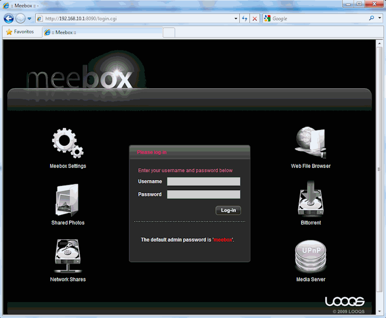Viewport: 386px width, 318px height.
Task: Click the Shared Photos label
Action: 68,223
